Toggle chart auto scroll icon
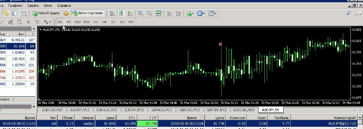Screen dimensions: 363x129 tap(170, 13)
